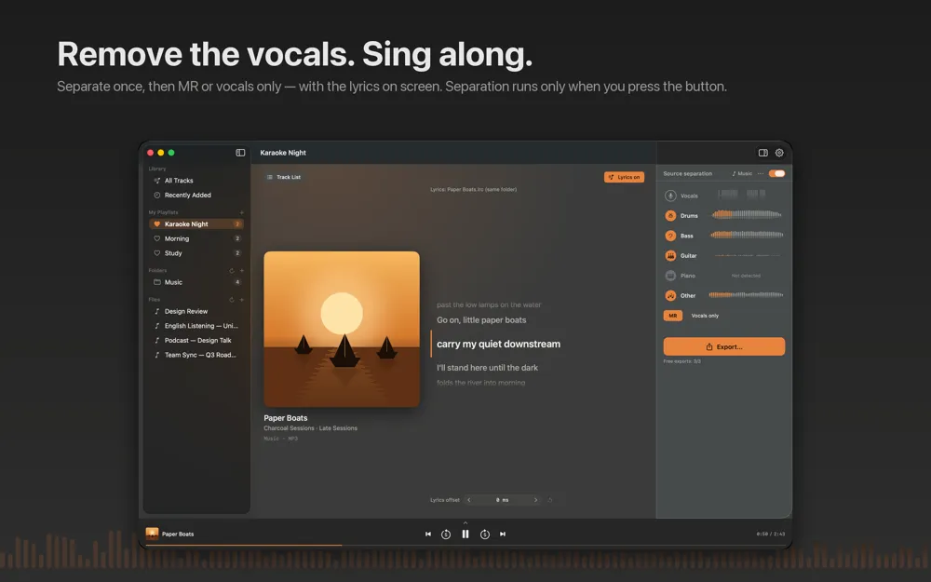Add a folder with the plus icon
931x582 pixels.
[242, 271]
